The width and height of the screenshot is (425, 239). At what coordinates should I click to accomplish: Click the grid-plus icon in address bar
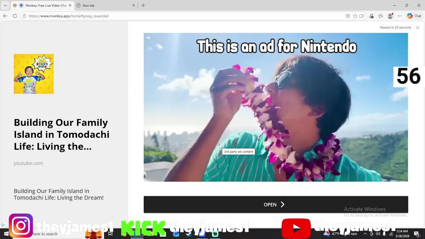348,16
